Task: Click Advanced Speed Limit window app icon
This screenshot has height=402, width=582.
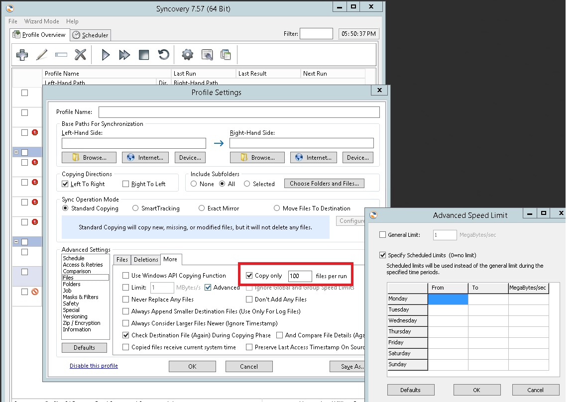Action: click(x=373, y=215)
